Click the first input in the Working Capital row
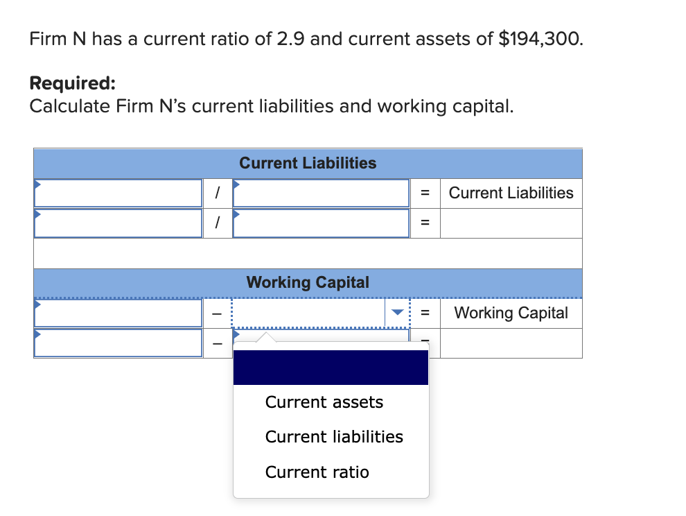 (118, 312)
